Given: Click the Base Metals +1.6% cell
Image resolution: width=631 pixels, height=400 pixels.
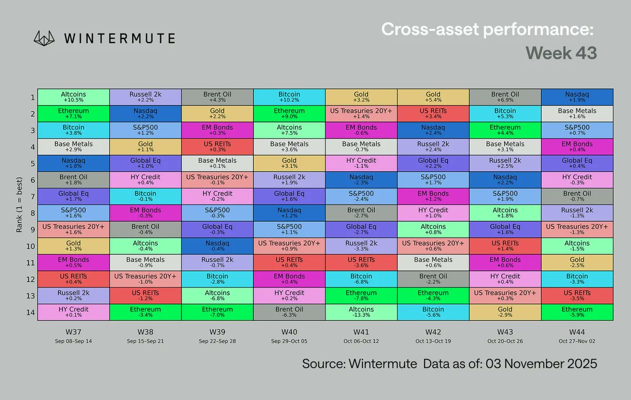Looking at the screenshot, I should [577, 114].
